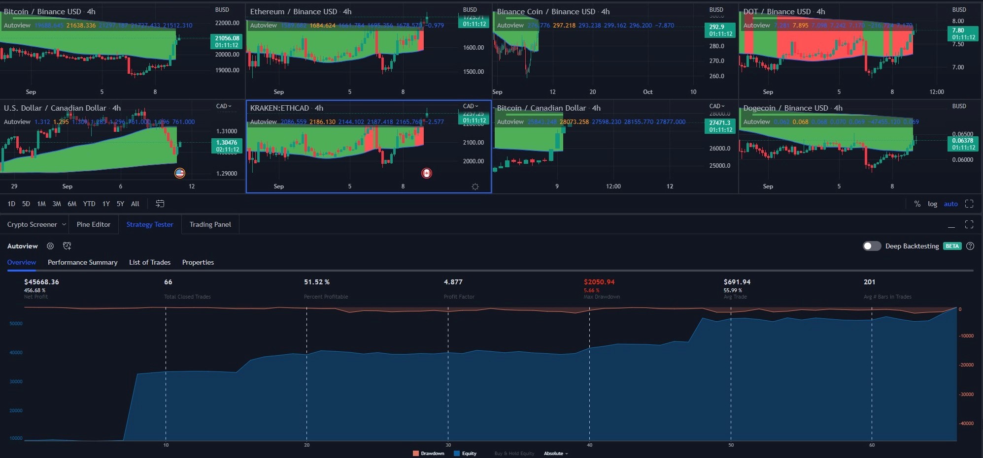Open Deep Backtesting help question mark
Screen dimensions: 983x458
(970, 246)
